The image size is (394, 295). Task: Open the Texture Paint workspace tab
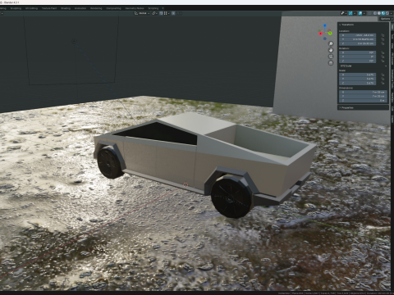[49, 8]
